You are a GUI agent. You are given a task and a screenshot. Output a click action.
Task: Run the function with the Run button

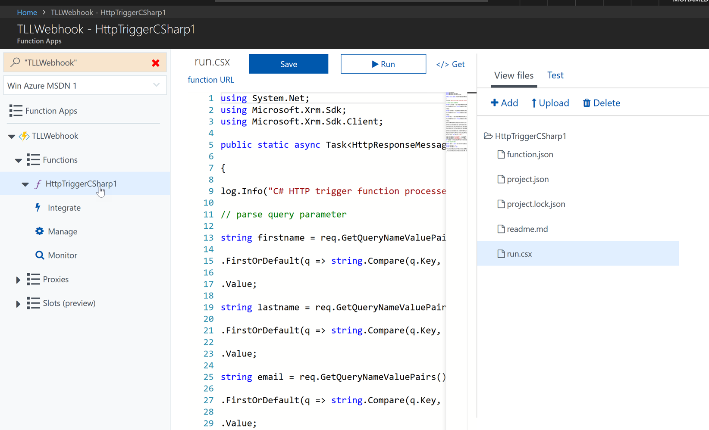tap(383, 64)
